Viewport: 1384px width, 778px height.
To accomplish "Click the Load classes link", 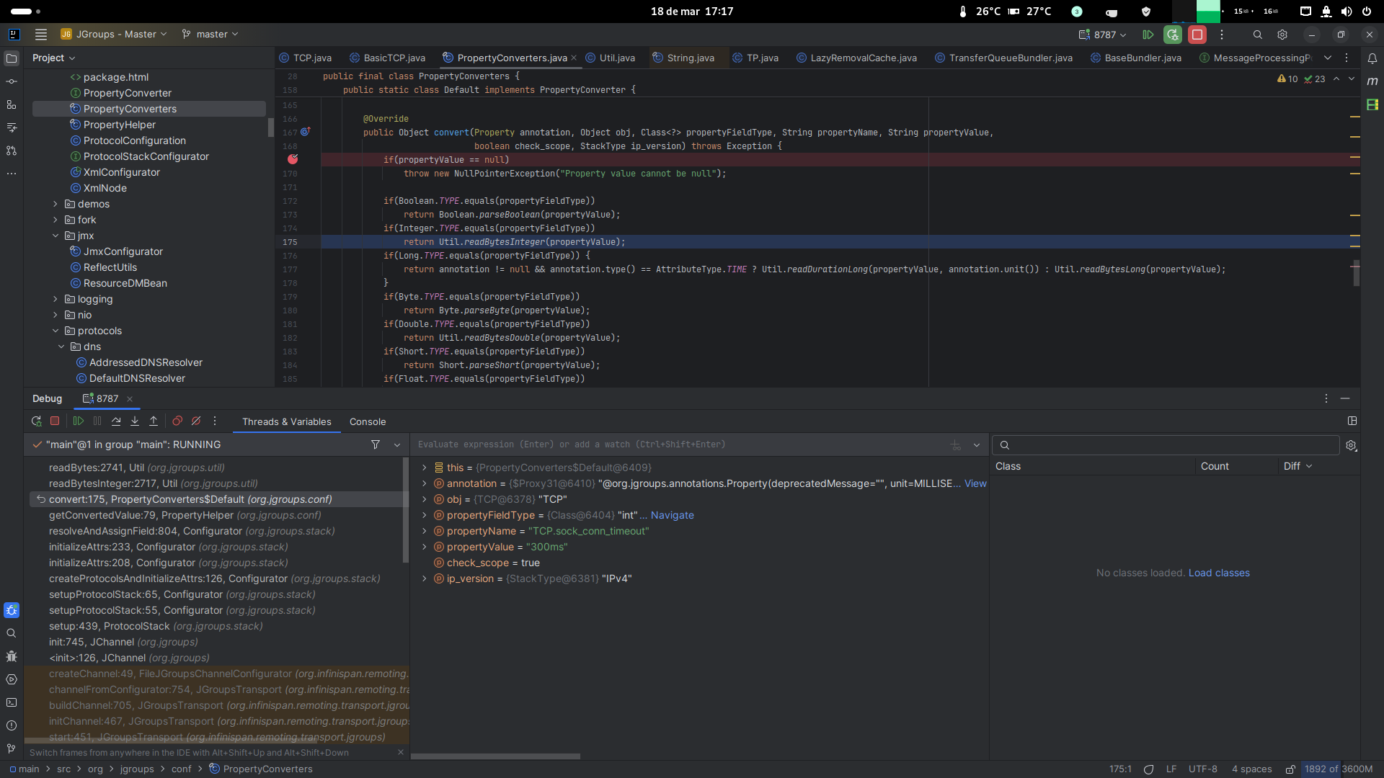I will [x=1219, y=573].
